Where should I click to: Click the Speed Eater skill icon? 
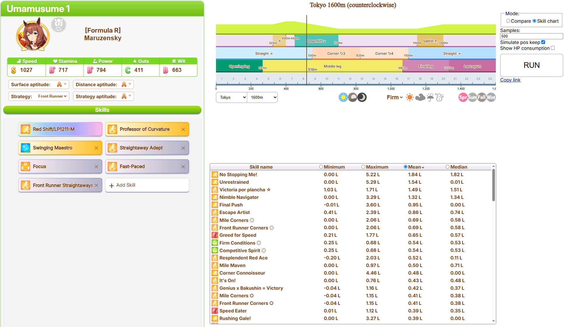215,311
